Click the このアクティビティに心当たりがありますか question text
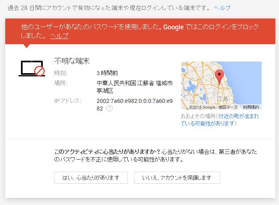Viewport: 279px width, 205px height. tap(107, 152)
